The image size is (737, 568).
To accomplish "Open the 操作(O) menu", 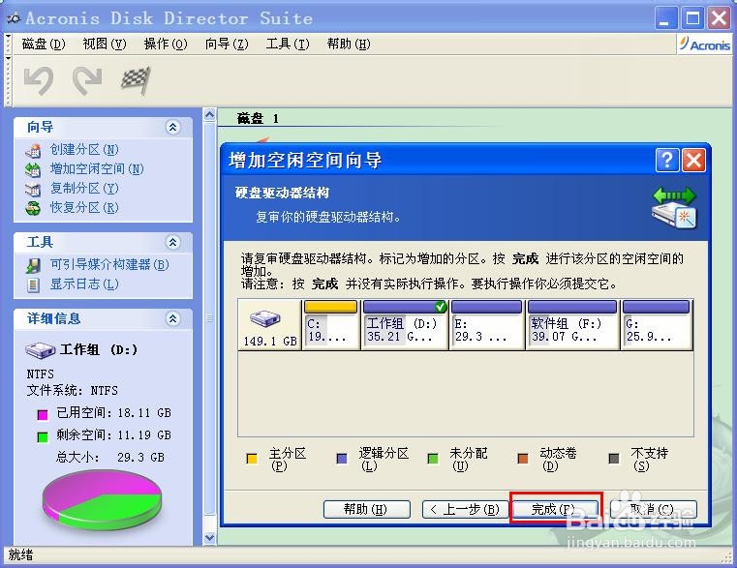I will tap(166, 44).
